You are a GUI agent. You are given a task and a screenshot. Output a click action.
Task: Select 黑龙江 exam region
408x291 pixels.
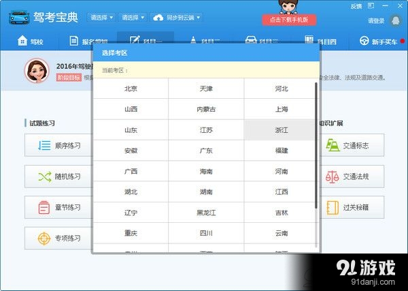[x=206, y=213]
